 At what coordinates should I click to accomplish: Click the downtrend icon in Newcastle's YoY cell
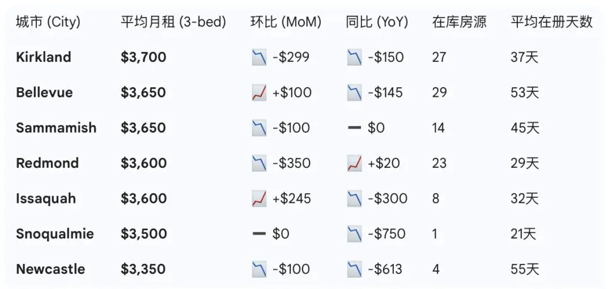coord(354,269)
